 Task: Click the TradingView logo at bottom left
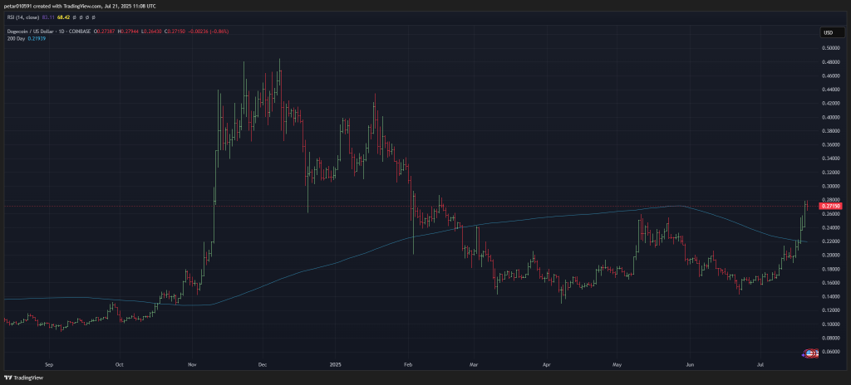point(24,378)
